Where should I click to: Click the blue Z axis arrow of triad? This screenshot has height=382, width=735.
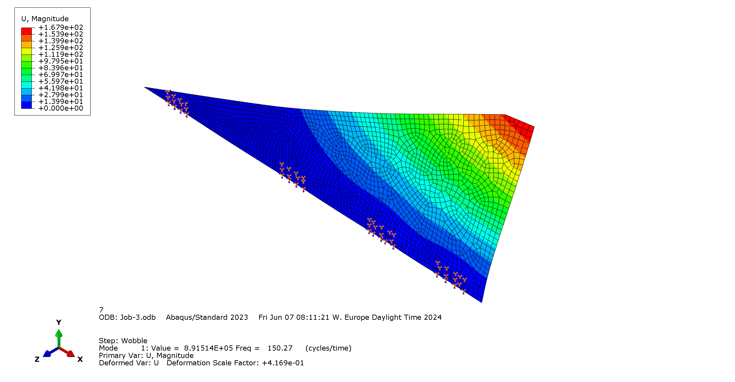48,353
